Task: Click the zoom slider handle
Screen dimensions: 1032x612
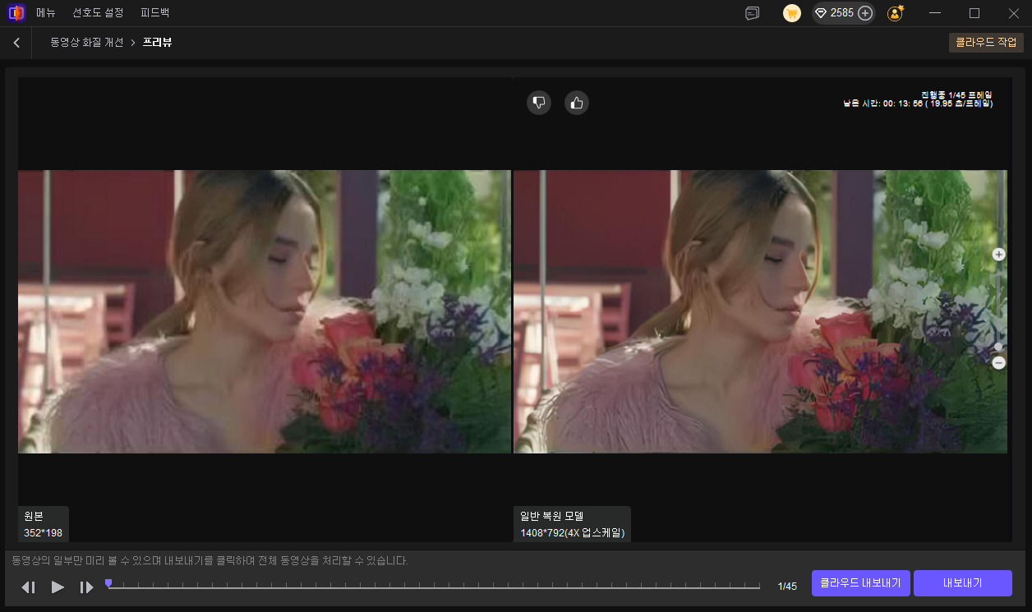Action: point(999,347)
